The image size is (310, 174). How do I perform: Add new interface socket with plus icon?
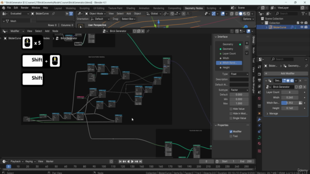pyautogui.click(x=247, y=43)
